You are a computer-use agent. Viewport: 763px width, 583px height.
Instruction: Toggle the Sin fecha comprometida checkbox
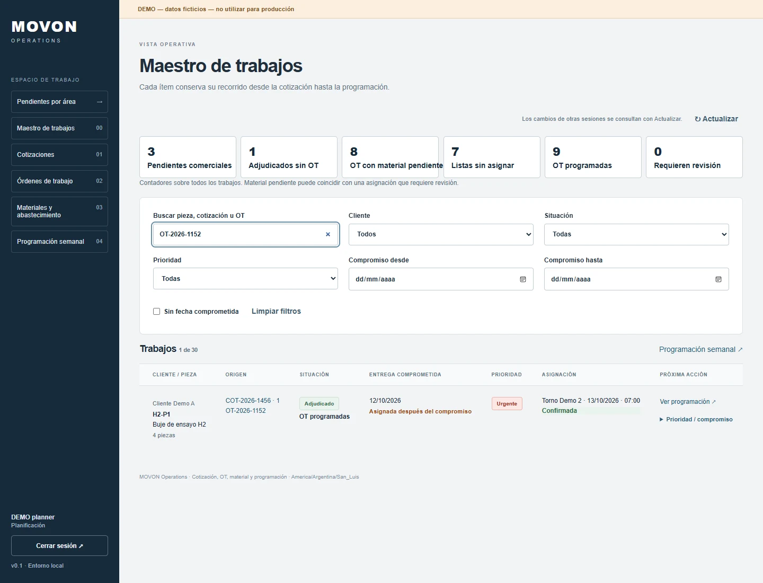pyautogui.click(x=157, y=312)
